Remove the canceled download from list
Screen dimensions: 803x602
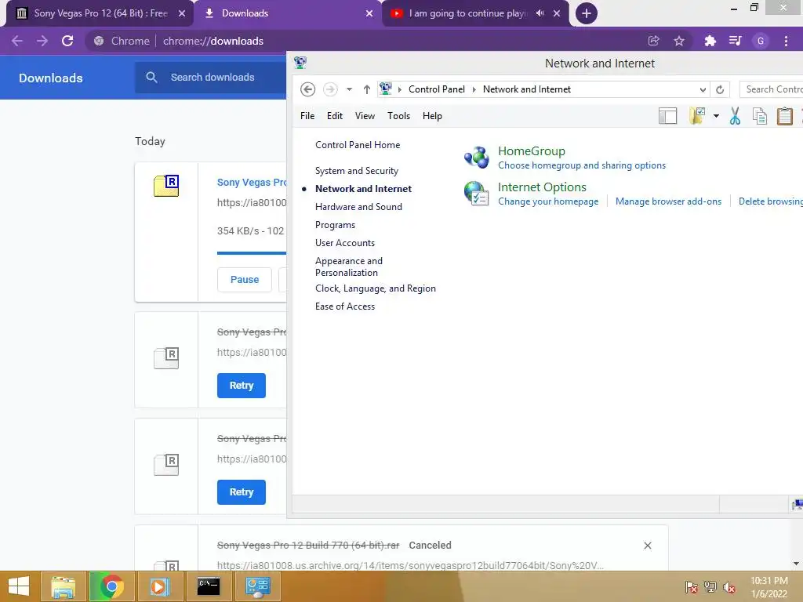tap(647, 546)
